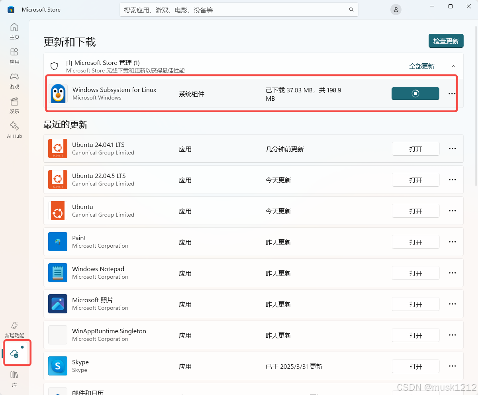Open AI Hub in the sidebar
Image resolution: width=478 pixels, height=395 pixels.
click(x=14, y=130)
